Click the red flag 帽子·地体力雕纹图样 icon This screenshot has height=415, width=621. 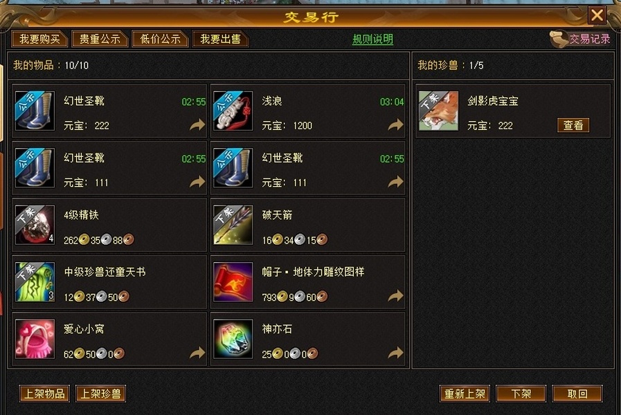(233, 282)
